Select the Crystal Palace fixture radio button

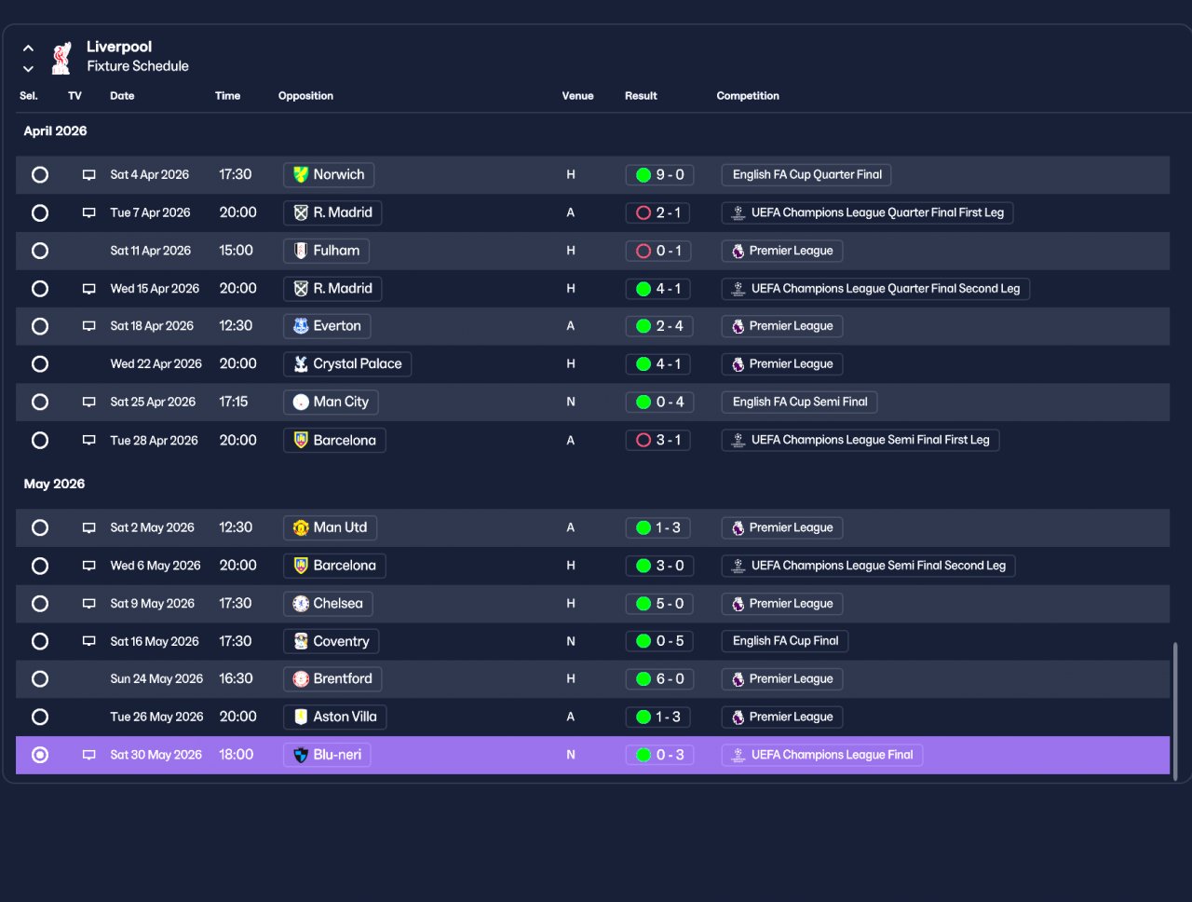(x=40, y=364)
